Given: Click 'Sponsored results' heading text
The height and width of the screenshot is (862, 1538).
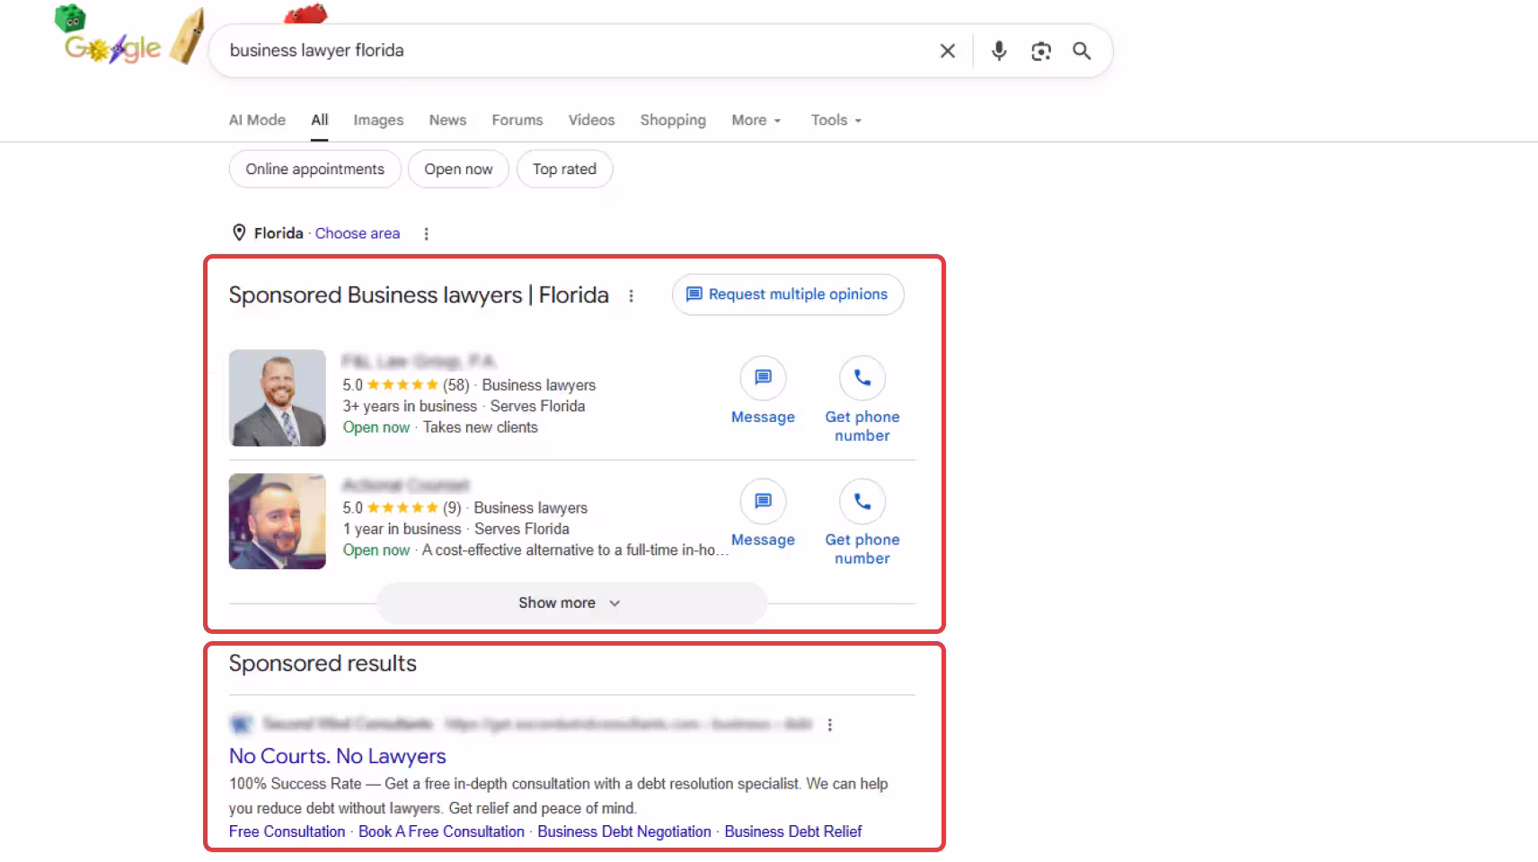Looking at the screenshot, I should (x=323, y=664).
